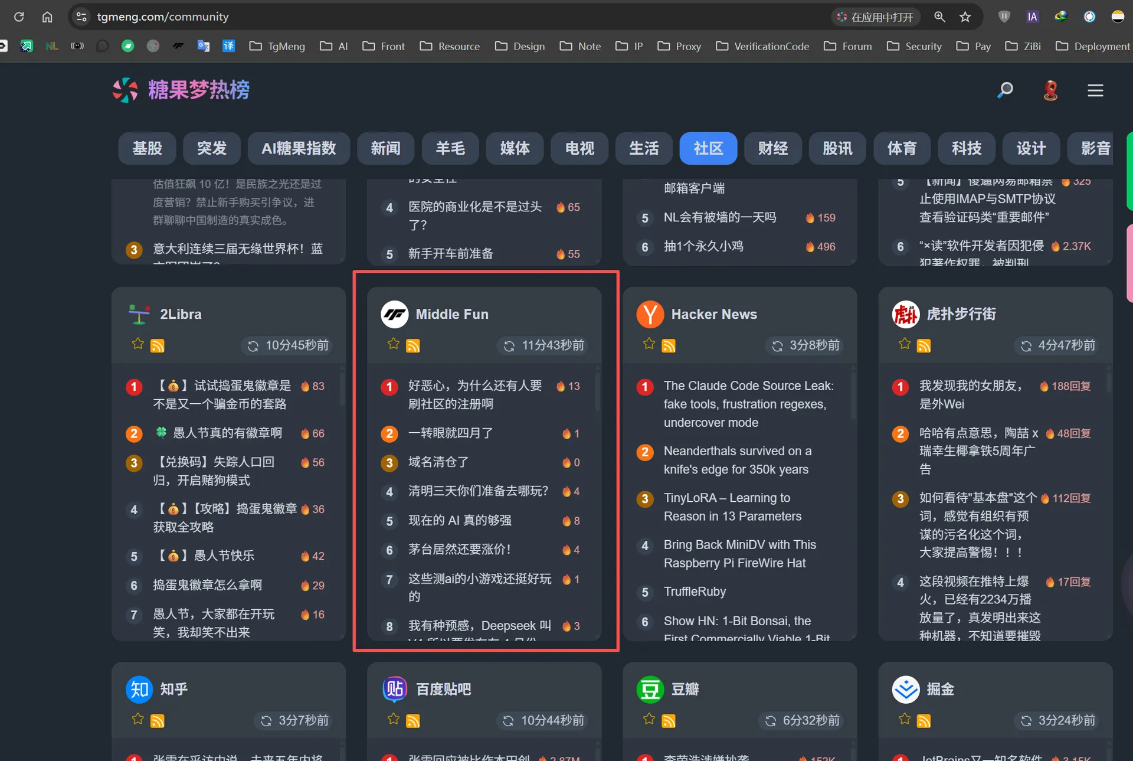Screen dimensions: 1133x761
Task: Toggle favorite star on Hacker News
Action: coord(649,344)
